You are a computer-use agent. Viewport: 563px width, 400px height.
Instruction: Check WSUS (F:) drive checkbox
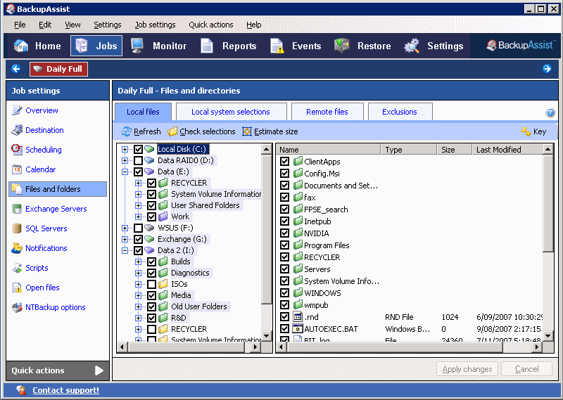138,228
